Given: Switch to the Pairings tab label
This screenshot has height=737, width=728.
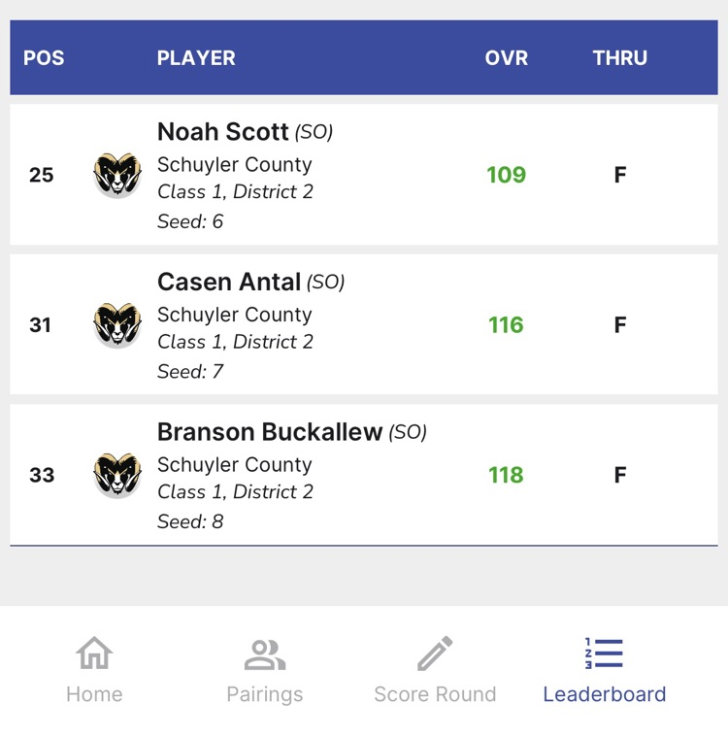Looking at the screenshot, I should pyautogui.click(x=264, y=694).
